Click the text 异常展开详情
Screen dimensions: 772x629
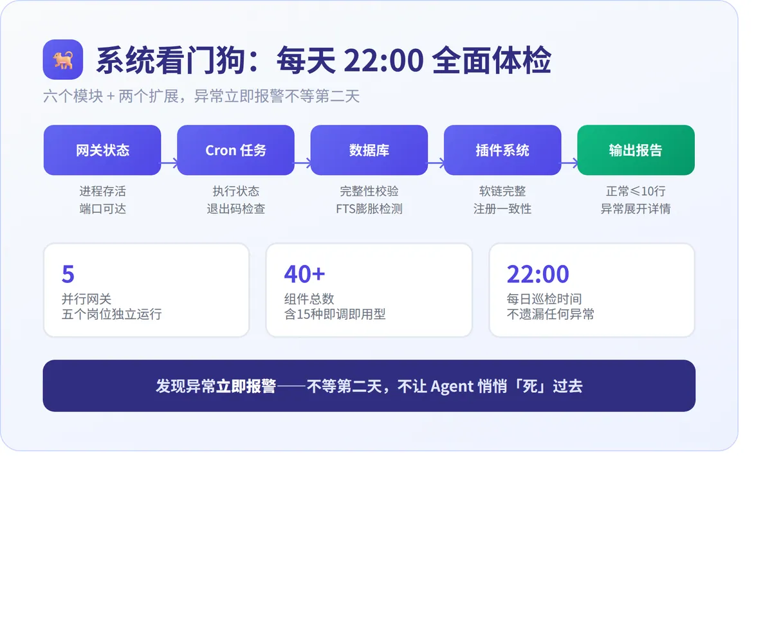pos(636,209)
